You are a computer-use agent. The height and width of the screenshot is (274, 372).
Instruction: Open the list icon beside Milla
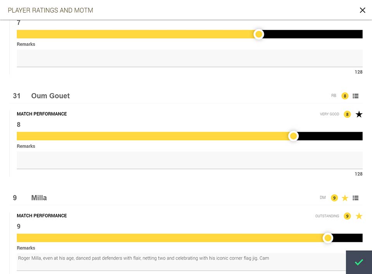[355, 198]
